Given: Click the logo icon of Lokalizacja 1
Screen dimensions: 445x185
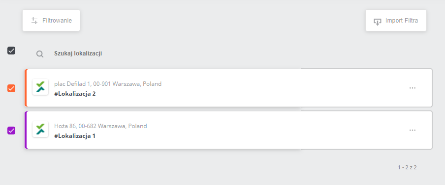Looking at the screenshot, I should pyautogui.click(x=40, y=129).
